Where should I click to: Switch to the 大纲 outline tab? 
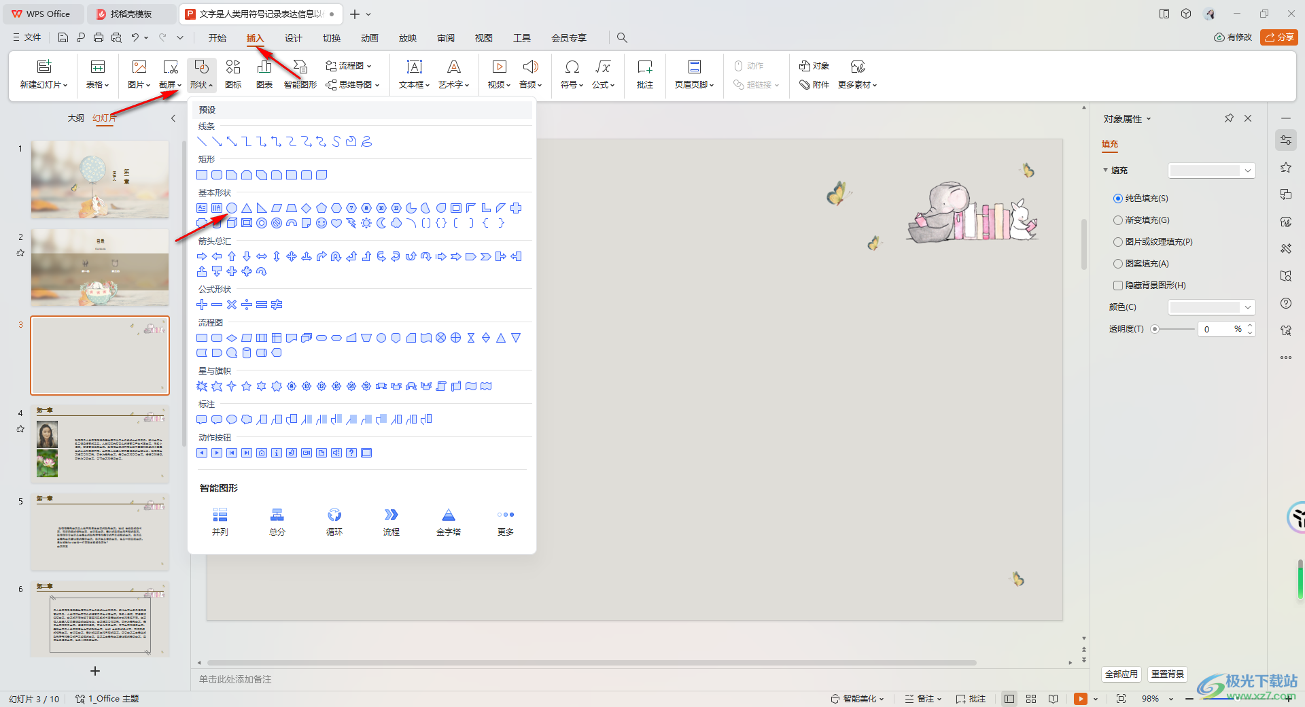[75, 118]
